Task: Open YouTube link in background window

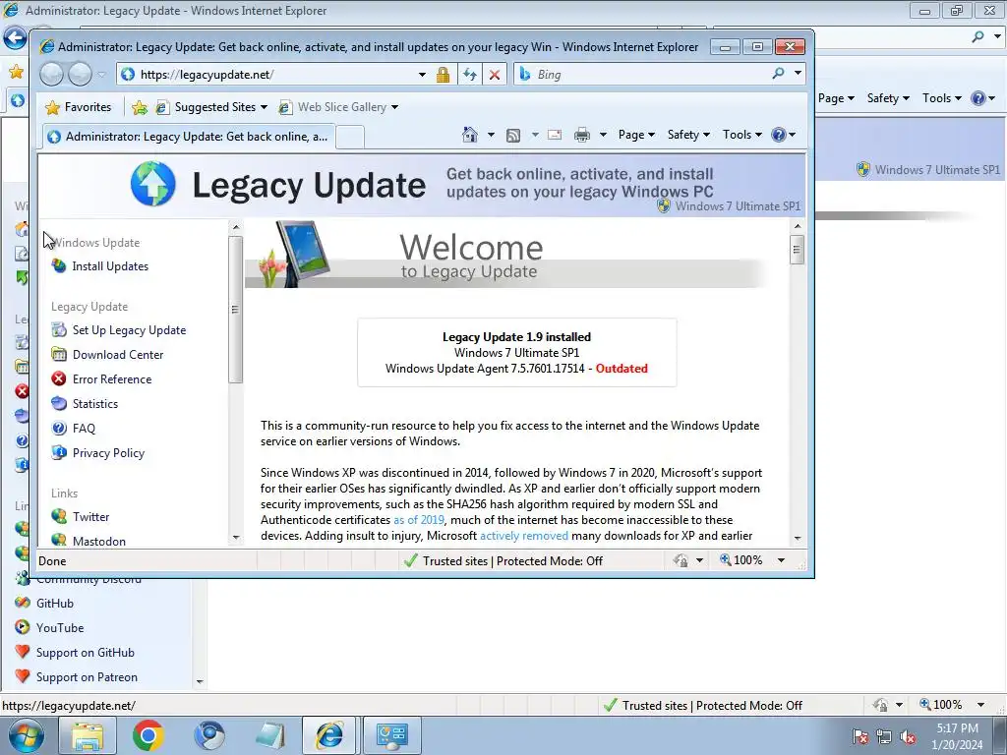Action: pyautogui.click(x=60, y=628)
